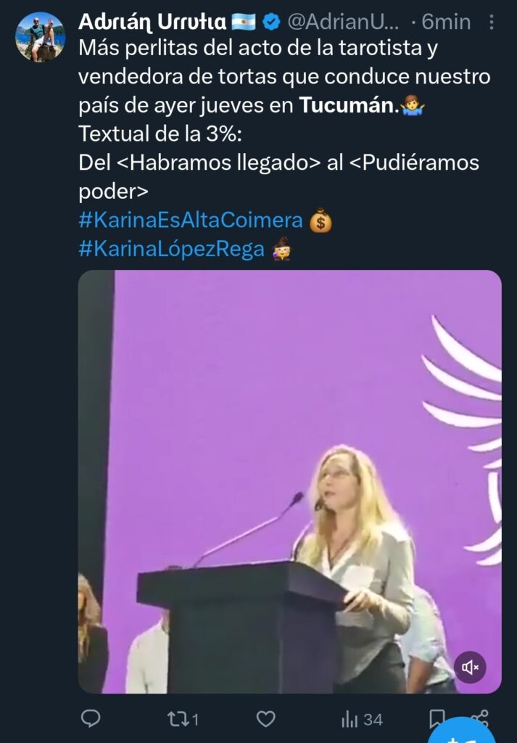
Task: Open the three-dot more options menu
Action: pos(492,22)
